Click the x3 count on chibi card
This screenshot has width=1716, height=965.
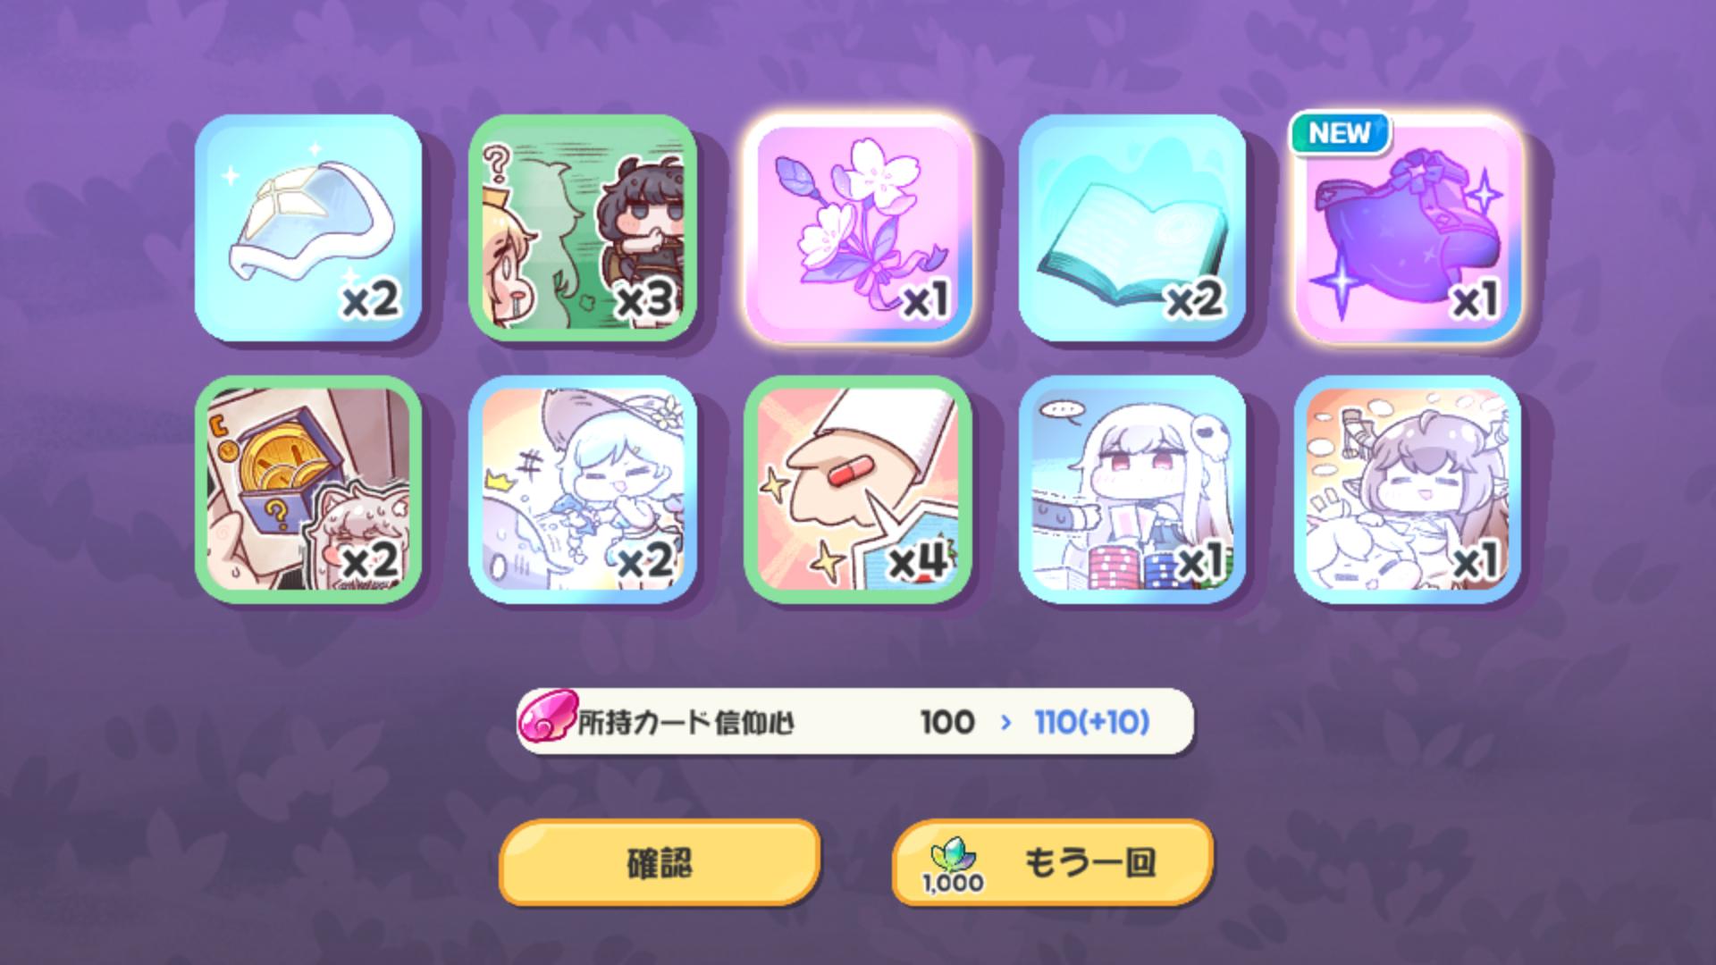[645, 301]
